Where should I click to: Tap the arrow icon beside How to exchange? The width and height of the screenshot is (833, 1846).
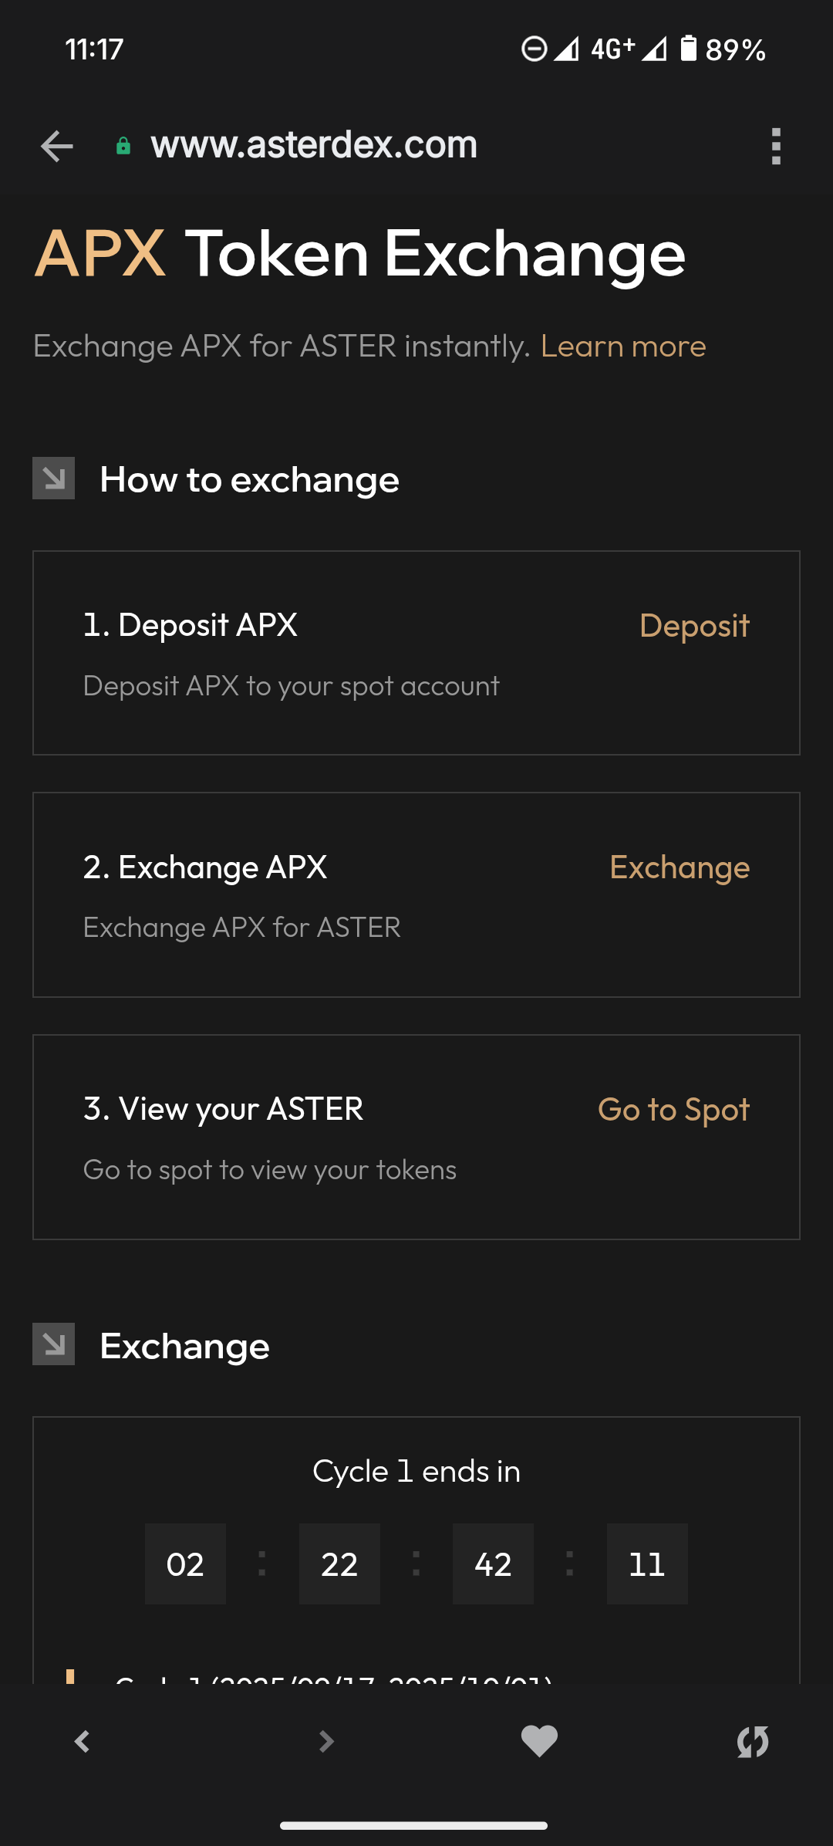[x=54, y=478]
